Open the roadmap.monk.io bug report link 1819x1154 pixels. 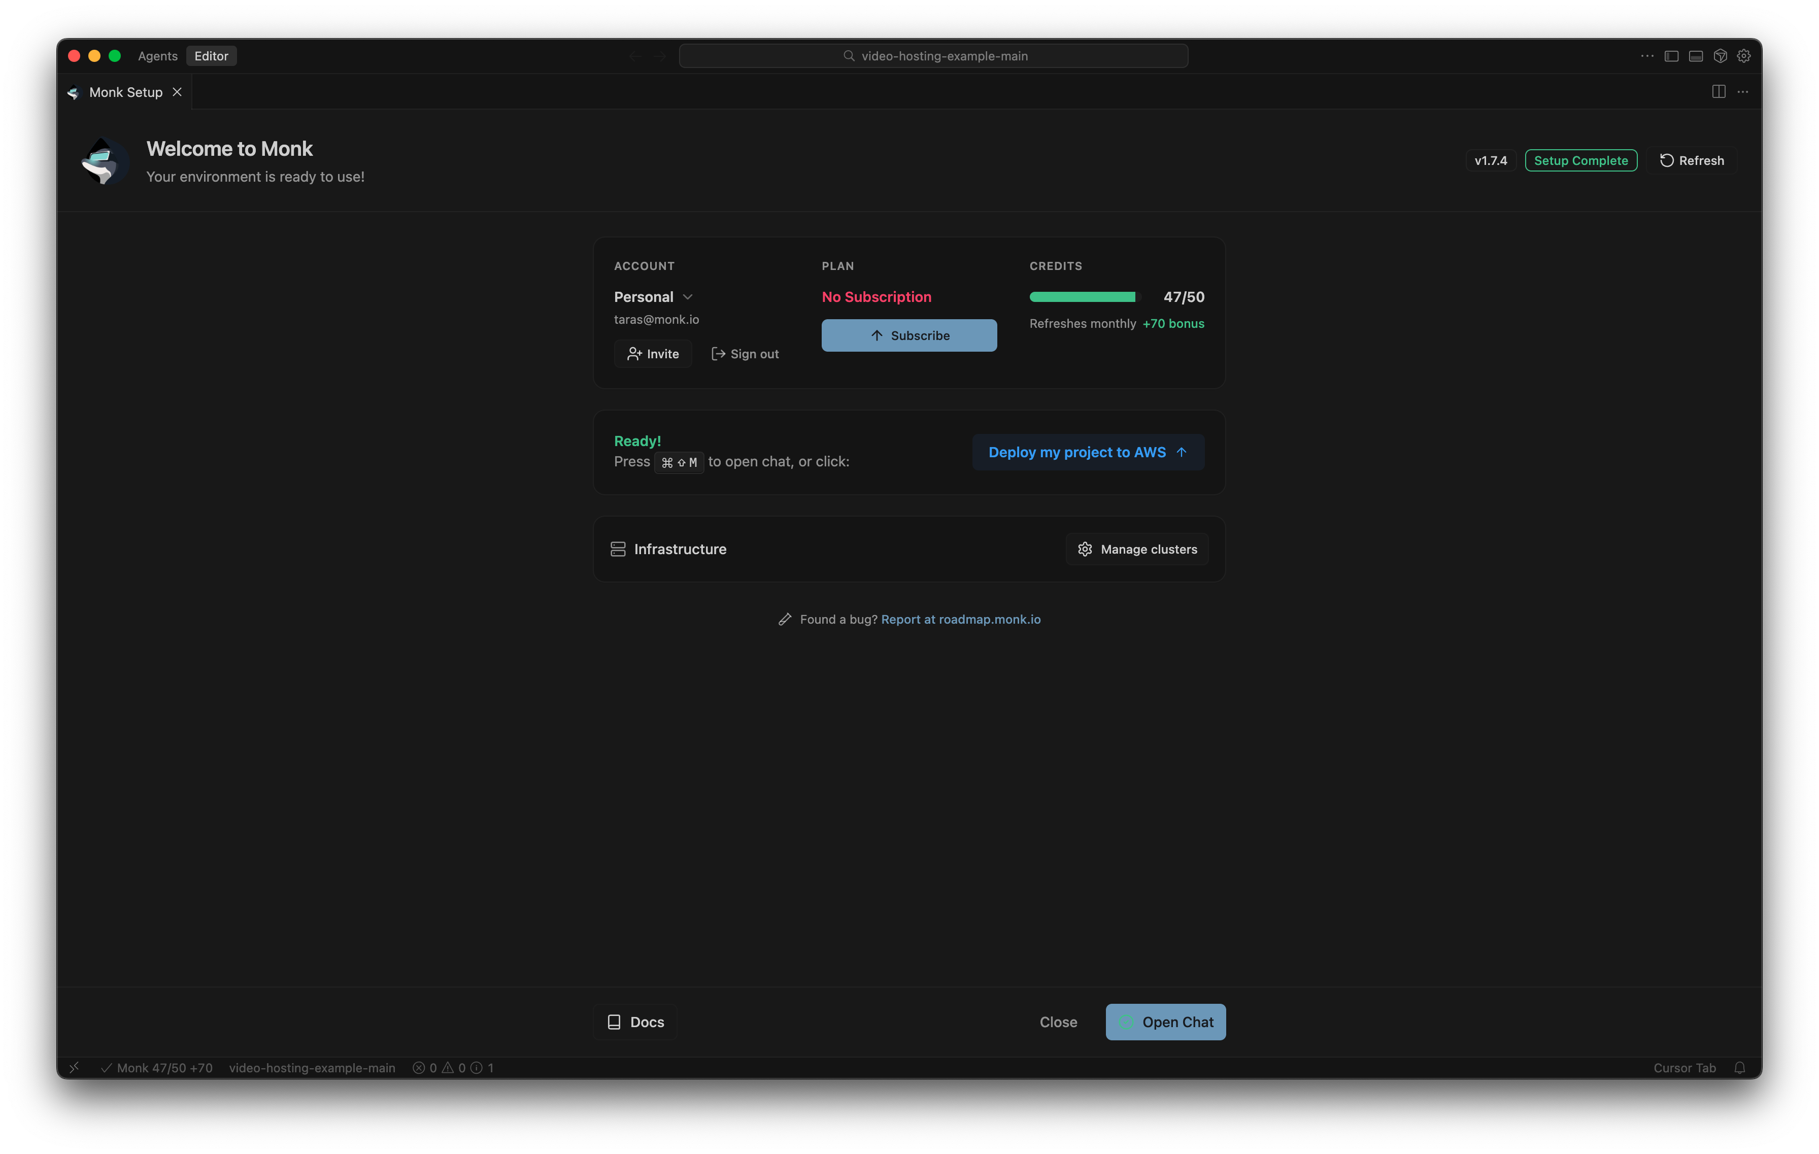[x=960, y=619]
